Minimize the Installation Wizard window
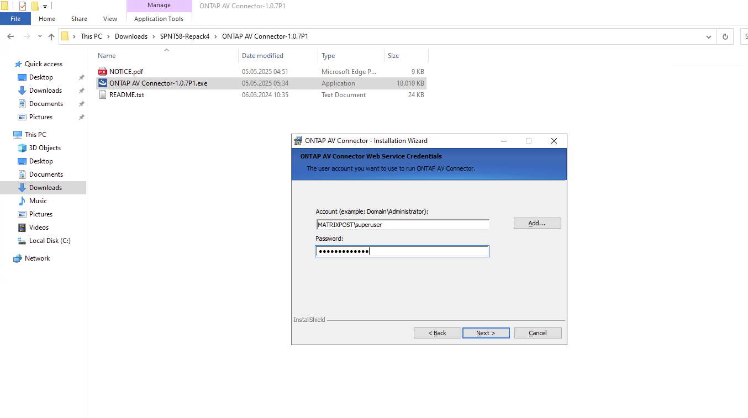748x418 pixels. coord(503,141)
